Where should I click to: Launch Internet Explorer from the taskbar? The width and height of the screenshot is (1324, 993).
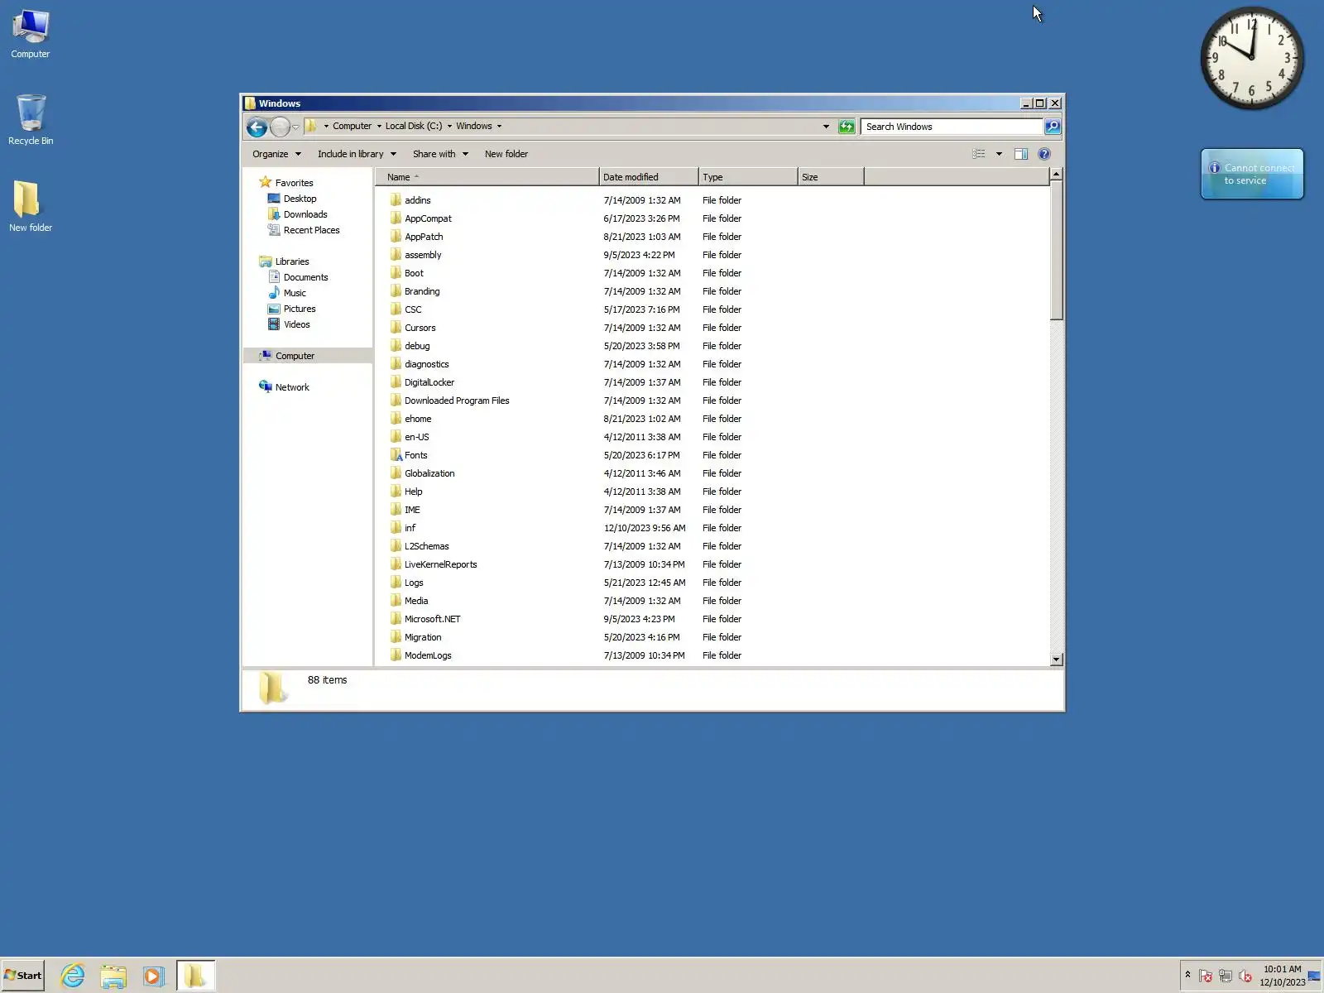coord(73,976)
